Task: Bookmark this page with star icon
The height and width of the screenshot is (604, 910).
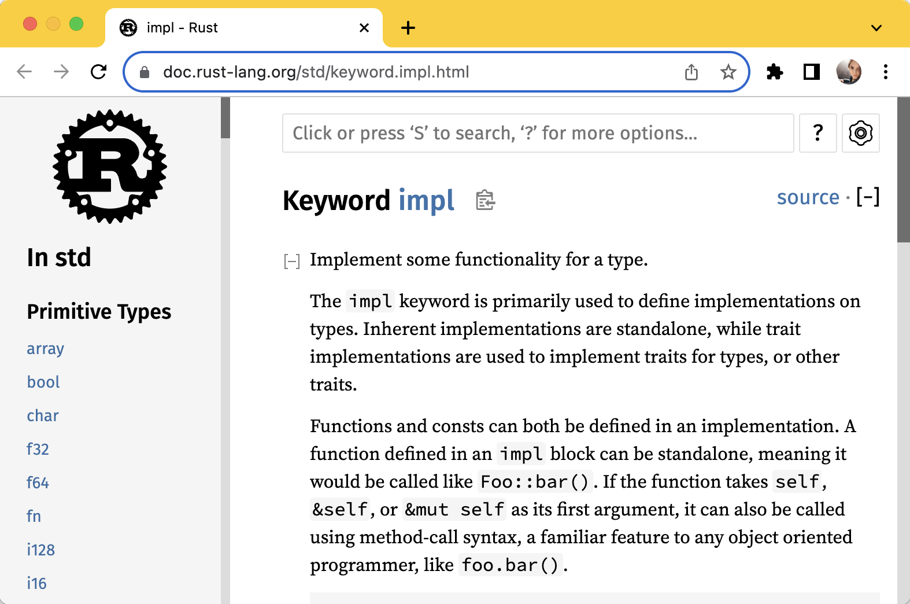Action: 728,72
